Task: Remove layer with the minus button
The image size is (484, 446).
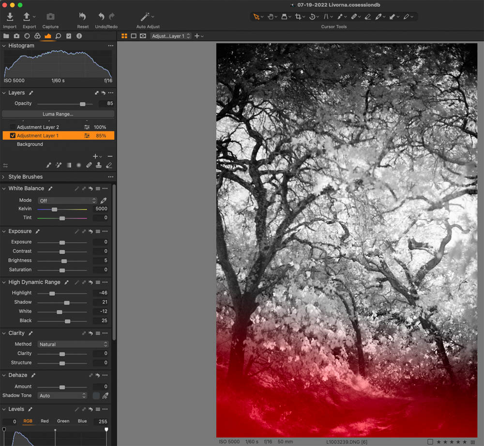Action: click(x=110, y=156)
